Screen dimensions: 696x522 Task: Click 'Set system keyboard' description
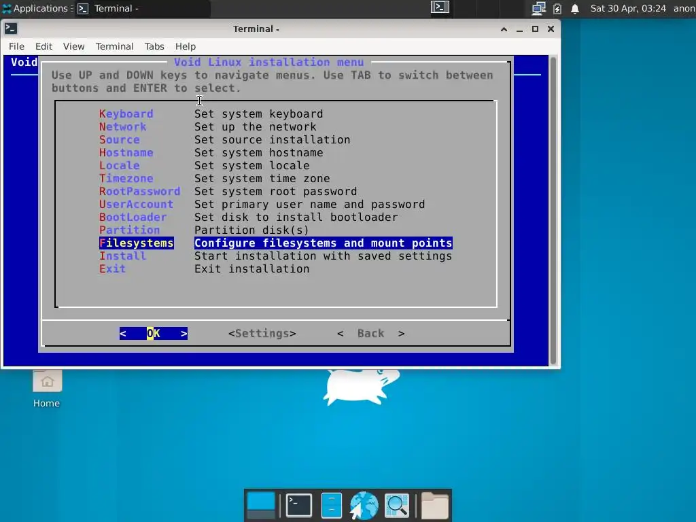[259, 114]
